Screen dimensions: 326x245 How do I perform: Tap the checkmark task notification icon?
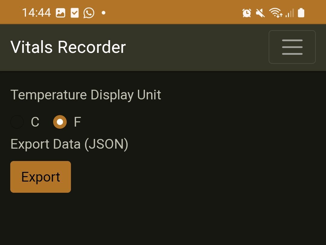pos(75,13)
